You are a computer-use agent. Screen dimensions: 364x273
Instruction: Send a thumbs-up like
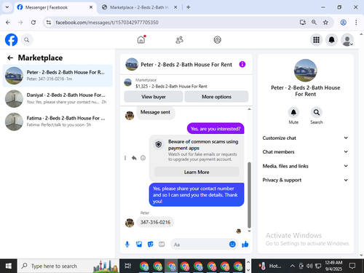245,244
